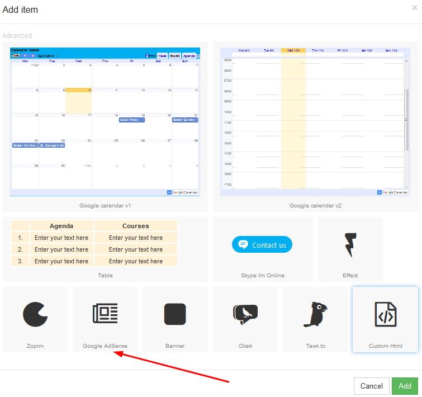Click the Zopim label

tap(35, 346)
